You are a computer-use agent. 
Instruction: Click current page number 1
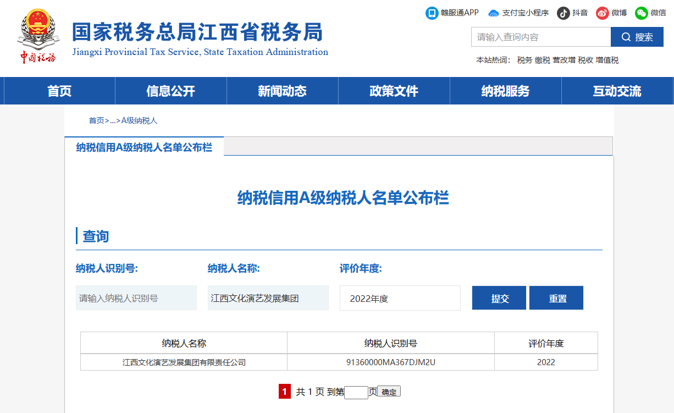[285, 392]
